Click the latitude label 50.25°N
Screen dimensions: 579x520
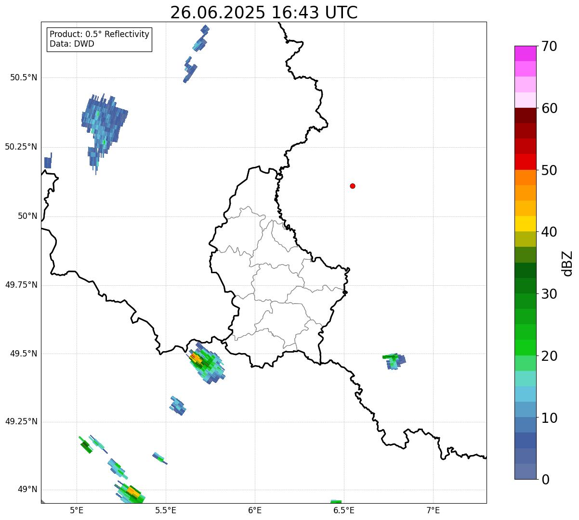coord(21,147)
